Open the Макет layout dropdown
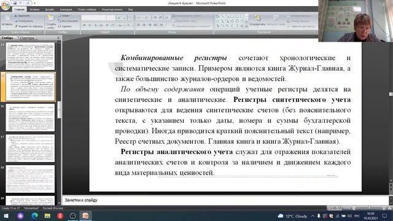Image resolution: width=393 pixels, height=221 pixels. point(65,16)
